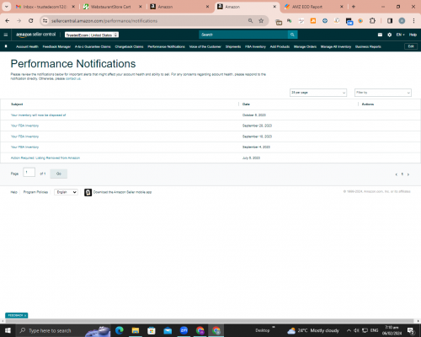Open the Chrome three-dot menu
This screenshot has height=337, width=421.
(413, 21)
